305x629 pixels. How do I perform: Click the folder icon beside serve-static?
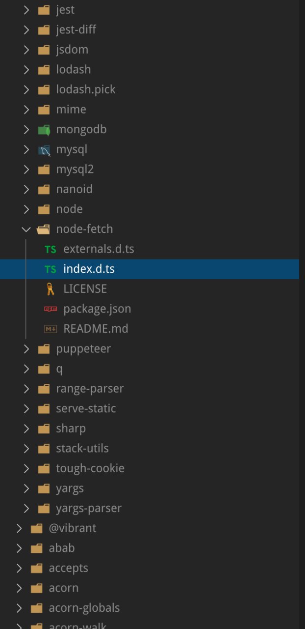click(44, 409)
